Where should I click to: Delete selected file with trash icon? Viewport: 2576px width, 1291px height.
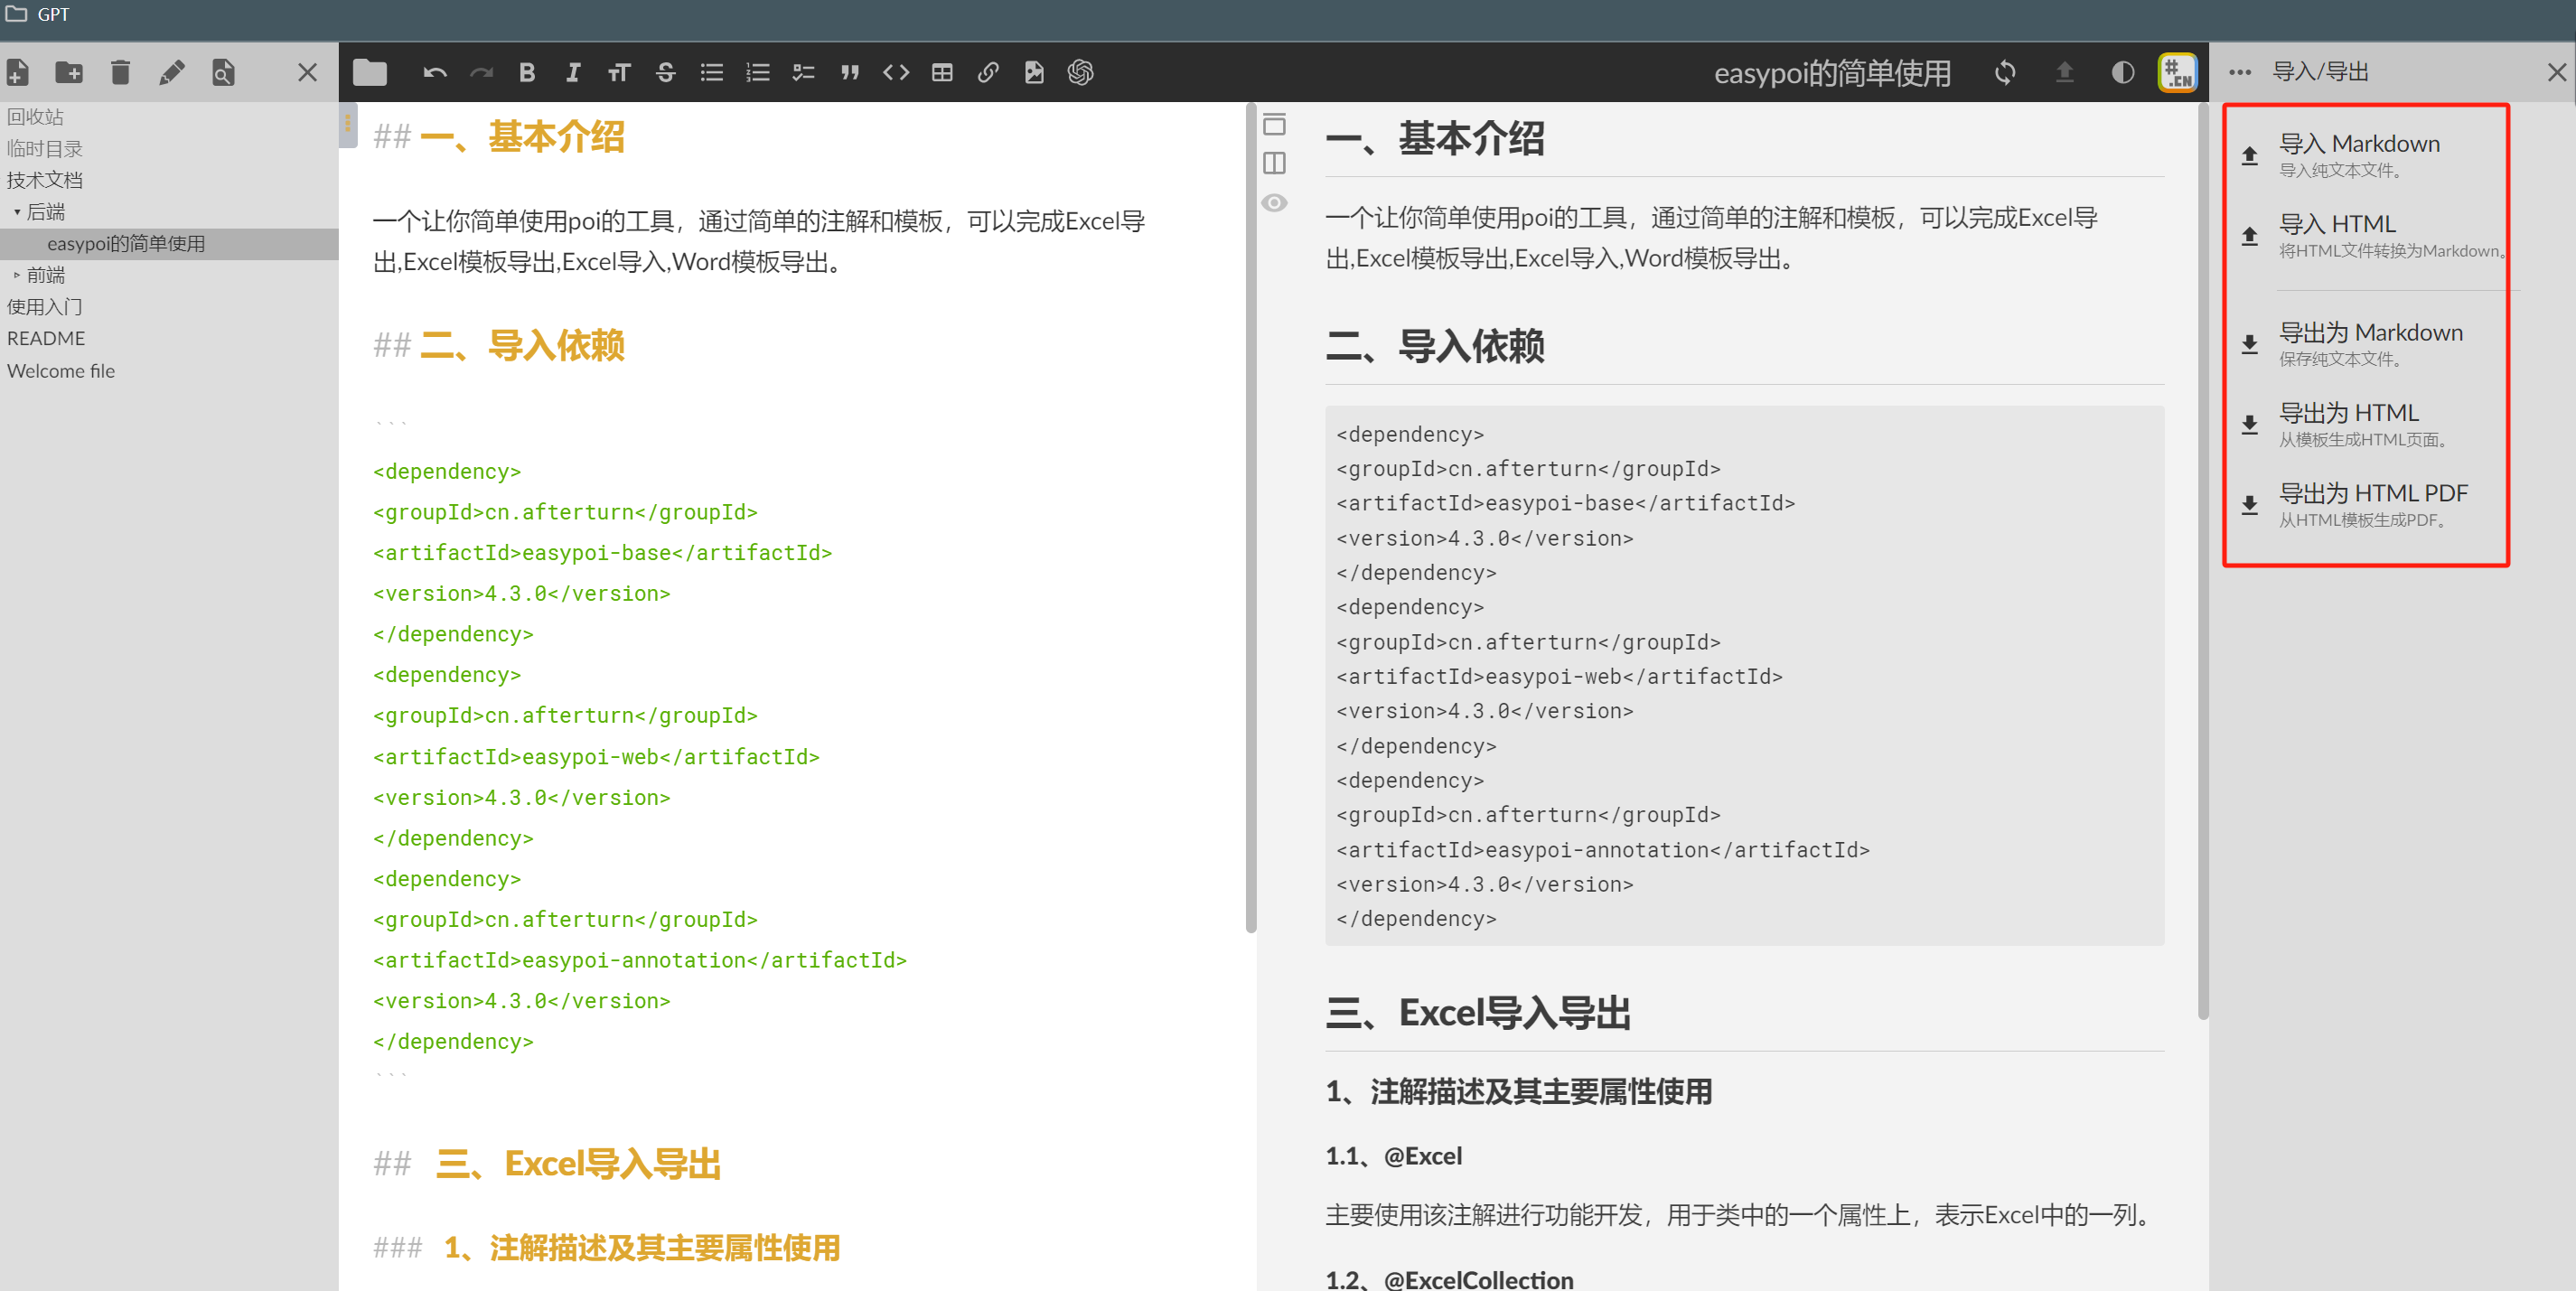[120, 72]
